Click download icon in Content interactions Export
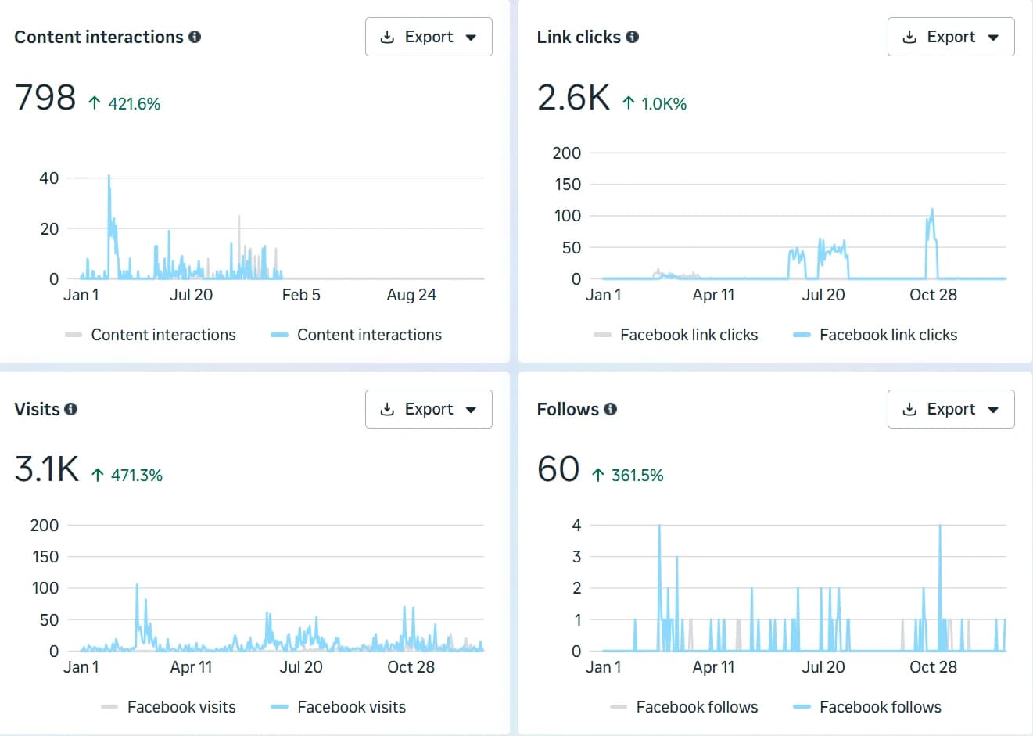Viewport: 1033px width, 736px height. click(x=387, y=38)
